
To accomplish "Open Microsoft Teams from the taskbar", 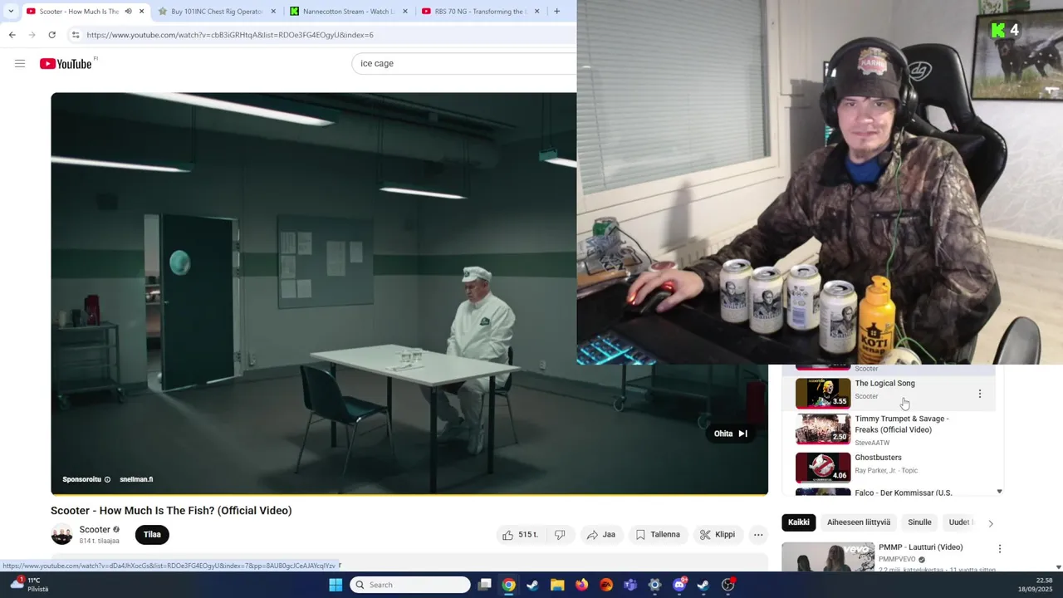I will 630,585.
